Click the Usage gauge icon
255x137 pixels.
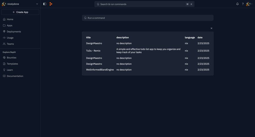[x=4, y=38]
